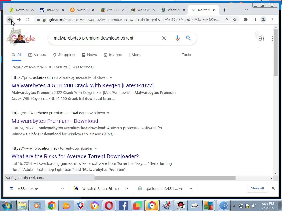Open Risks for Average Torrent Downloader result
Image resolution: width=282 pixels, height=211 pixels.
click(75, 156)
